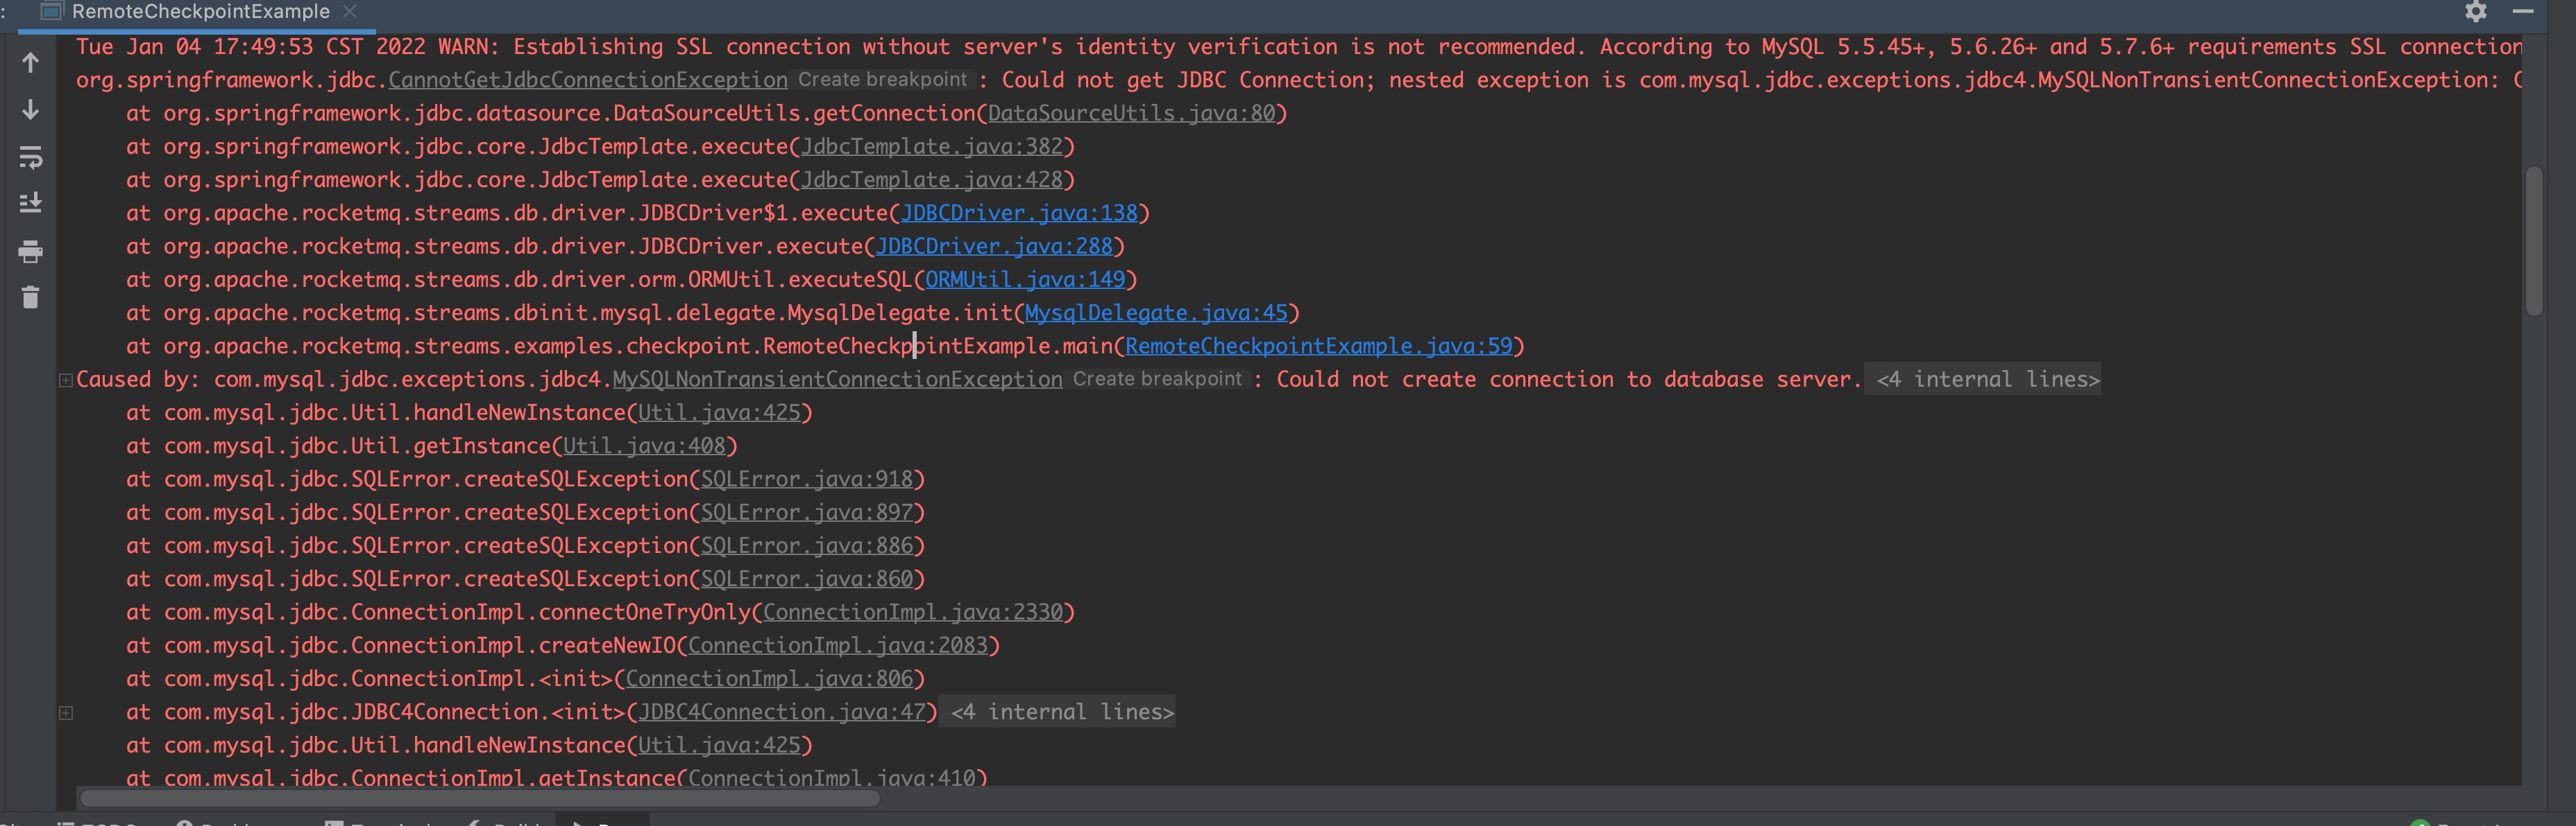Expand the '<4 internal lines>' label after the JDBC4Connection frame
The height and width of the screenshot is (826, 2576).
(x=1061, y=712)
